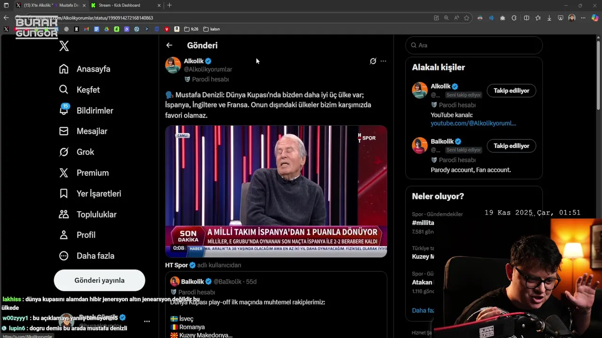Play the Mustafa Denizli video
The height and width of the screenshot is (338, 602).
tap(276, 191)
